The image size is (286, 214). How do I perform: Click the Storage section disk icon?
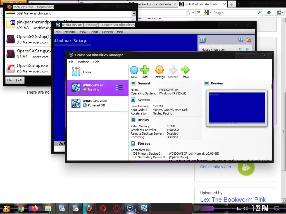[x=133, y=144]
